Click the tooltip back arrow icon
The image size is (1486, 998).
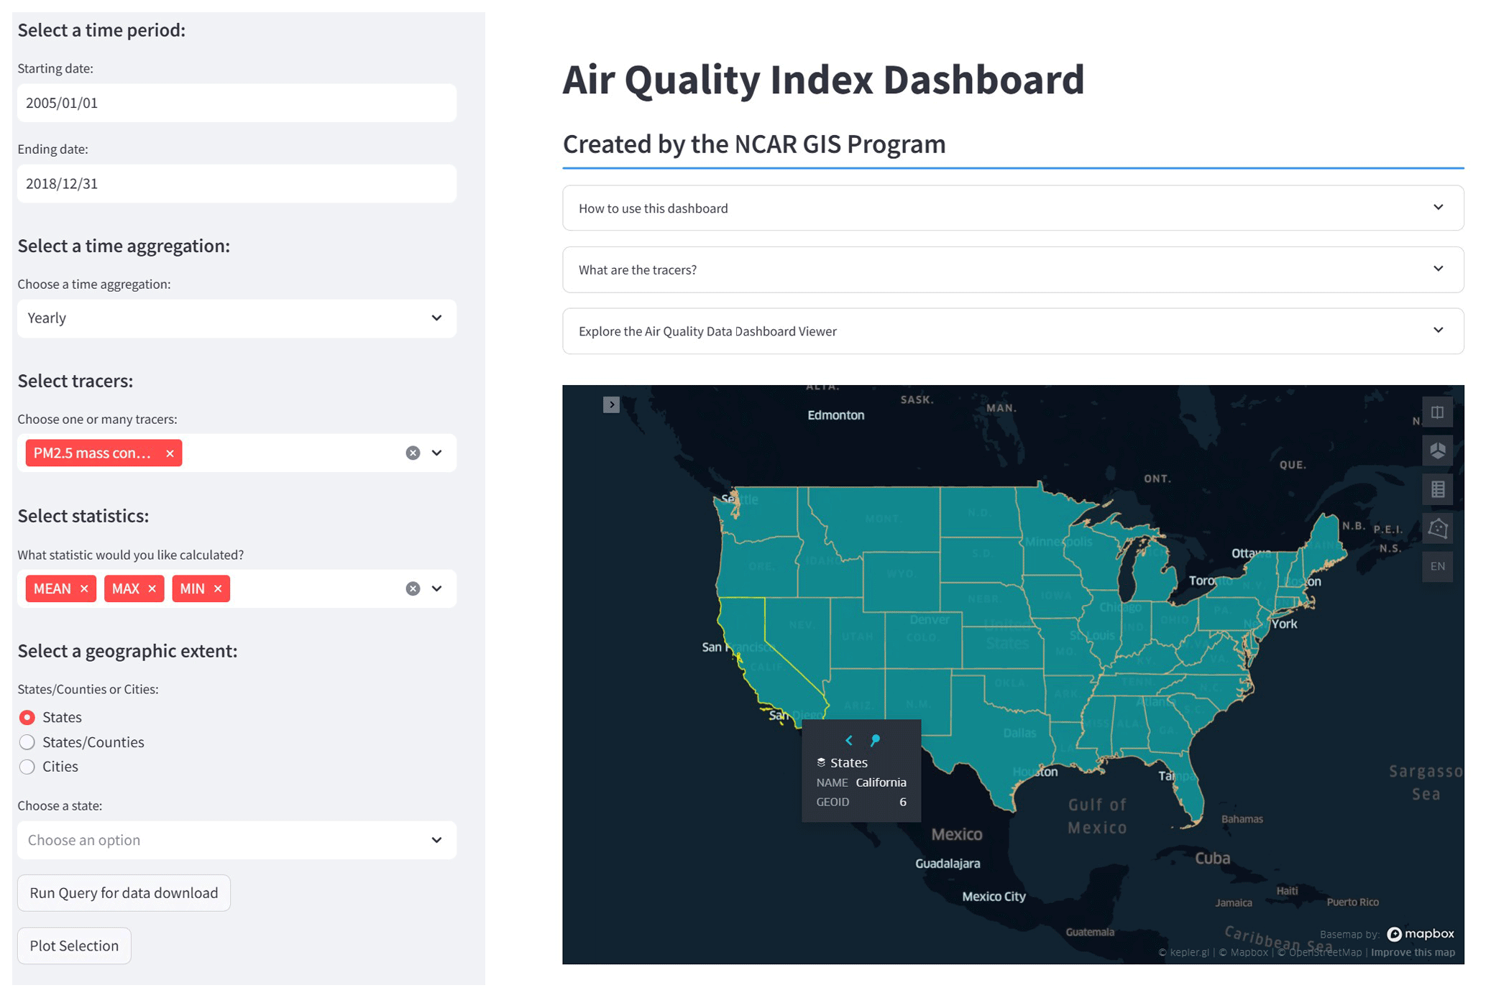point(849,740)
